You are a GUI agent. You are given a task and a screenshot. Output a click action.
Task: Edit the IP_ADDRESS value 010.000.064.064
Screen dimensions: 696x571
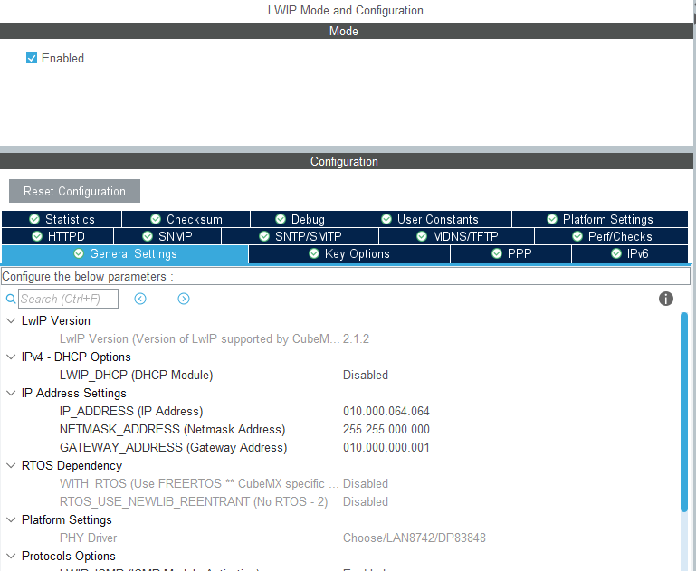click(386, 411)
